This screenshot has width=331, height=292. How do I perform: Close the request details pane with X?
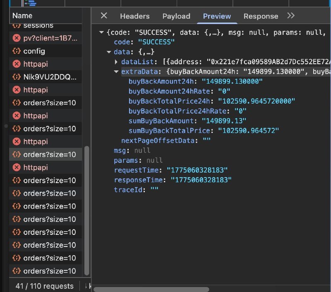tap(104, 16)
